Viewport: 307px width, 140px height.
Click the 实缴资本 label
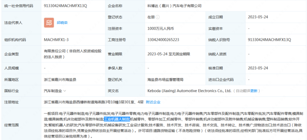click(x=215, y=29)
